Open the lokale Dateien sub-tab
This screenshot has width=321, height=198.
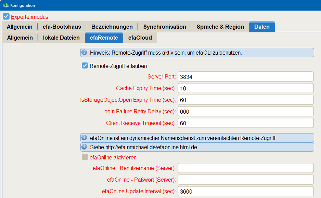point(61,38)
